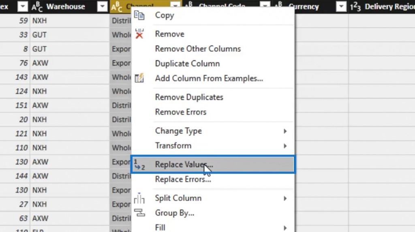Image resolution: width=415 pixels, height=232 pixels.
Task: Click the NXH cell in row indexed 121
Action: pyautogui.click(x=70, y=134)
